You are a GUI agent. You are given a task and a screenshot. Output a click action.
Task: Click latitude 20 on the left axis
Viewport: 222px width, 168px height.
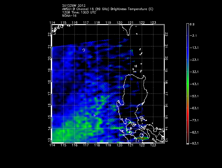tap(49, 58)
